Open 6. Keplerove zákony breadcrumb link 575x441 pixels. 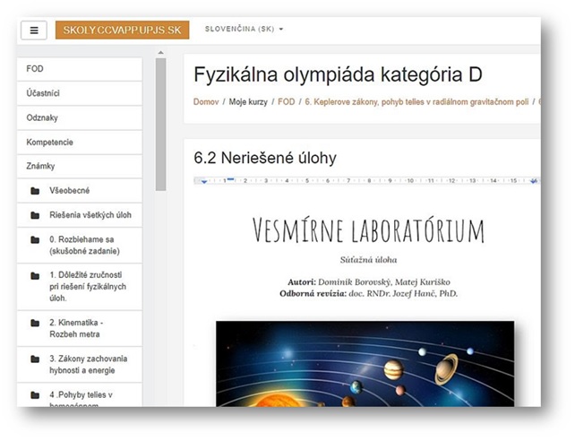(416, 102)
